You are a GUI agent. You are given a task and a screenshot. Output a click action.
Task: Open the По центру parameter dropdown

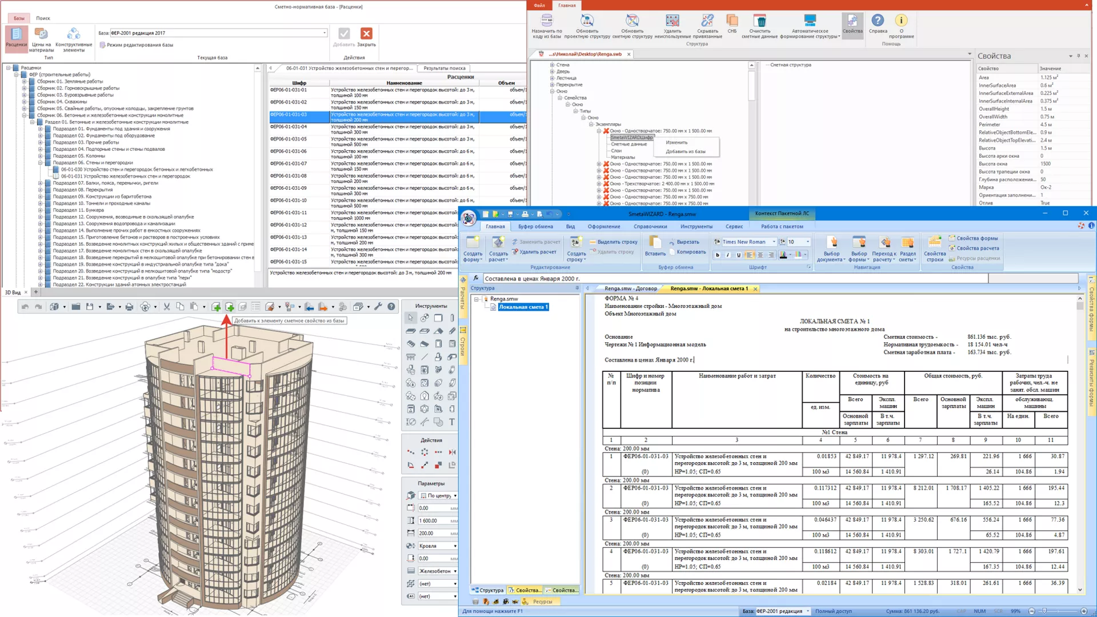click(x=455, y=496)
